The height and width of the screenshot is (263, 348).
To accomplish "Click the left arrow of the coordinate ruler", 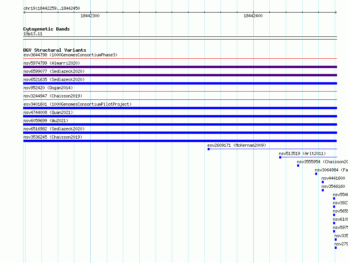I will pos(24,12).
